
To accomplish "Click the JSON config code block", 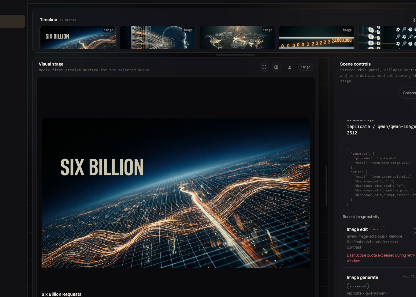I will [x=379, y=176].
